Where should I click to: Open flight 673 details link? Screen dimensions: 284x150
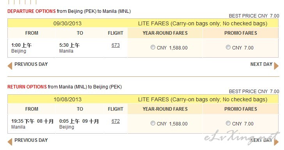click(x=115, y=45)
